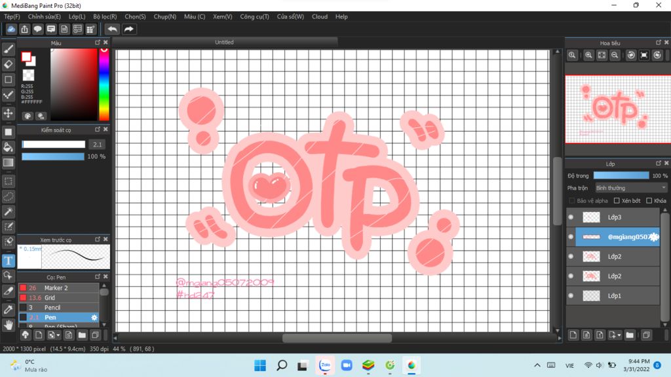The height and width of the screenshot is (377, 671).
Task: Select the Magic Wand tool
Action: tap(8, 211)
